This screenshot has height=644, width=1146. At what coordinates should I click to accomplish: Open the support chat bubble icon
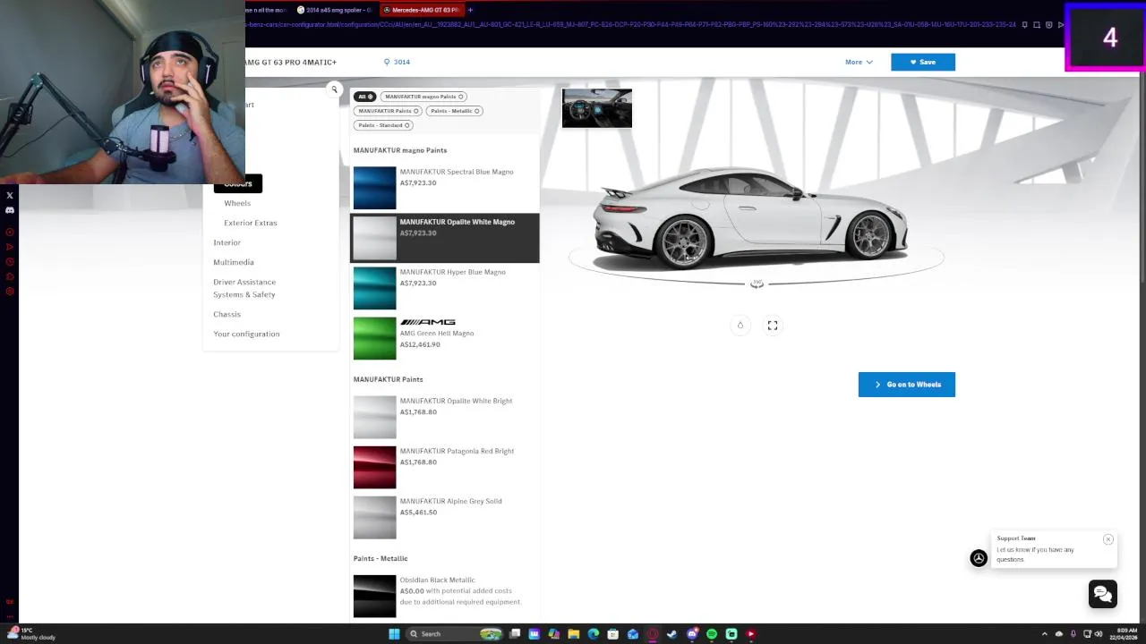coord(1102,594)
